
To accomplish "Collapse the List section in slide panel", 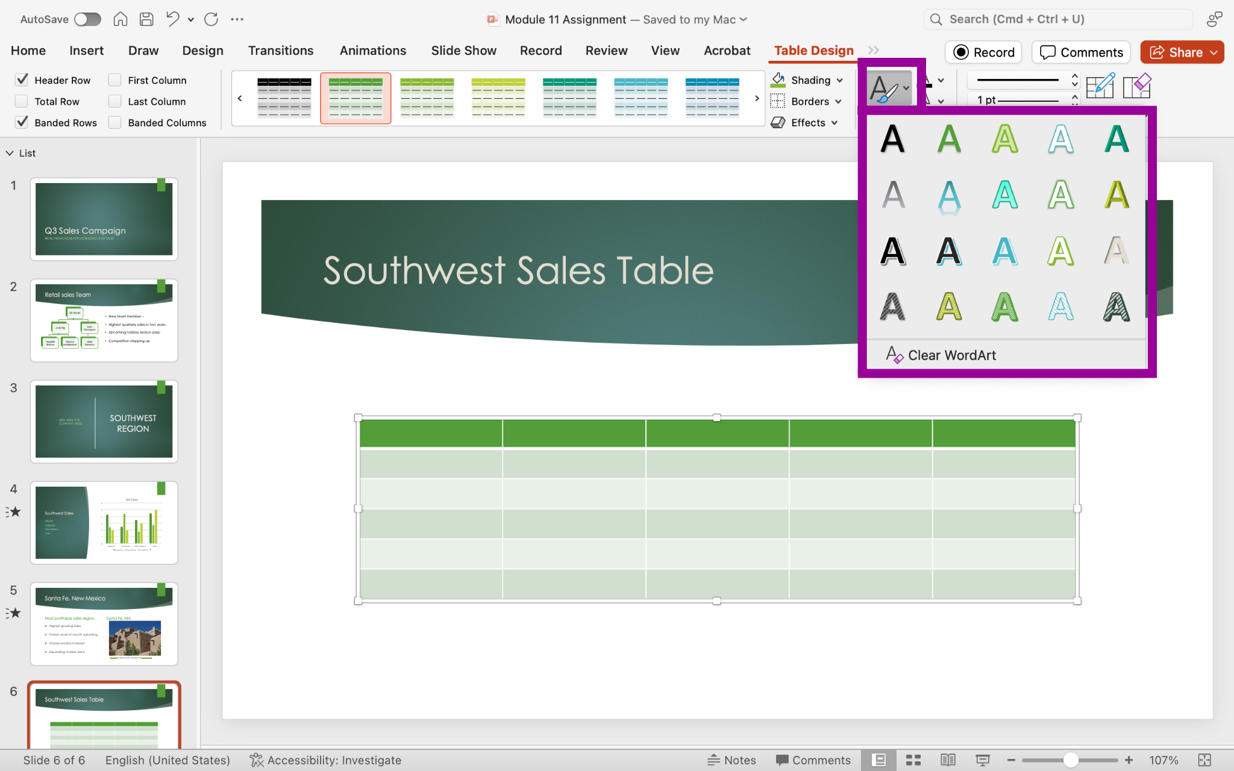I will [x=10, y=153].
